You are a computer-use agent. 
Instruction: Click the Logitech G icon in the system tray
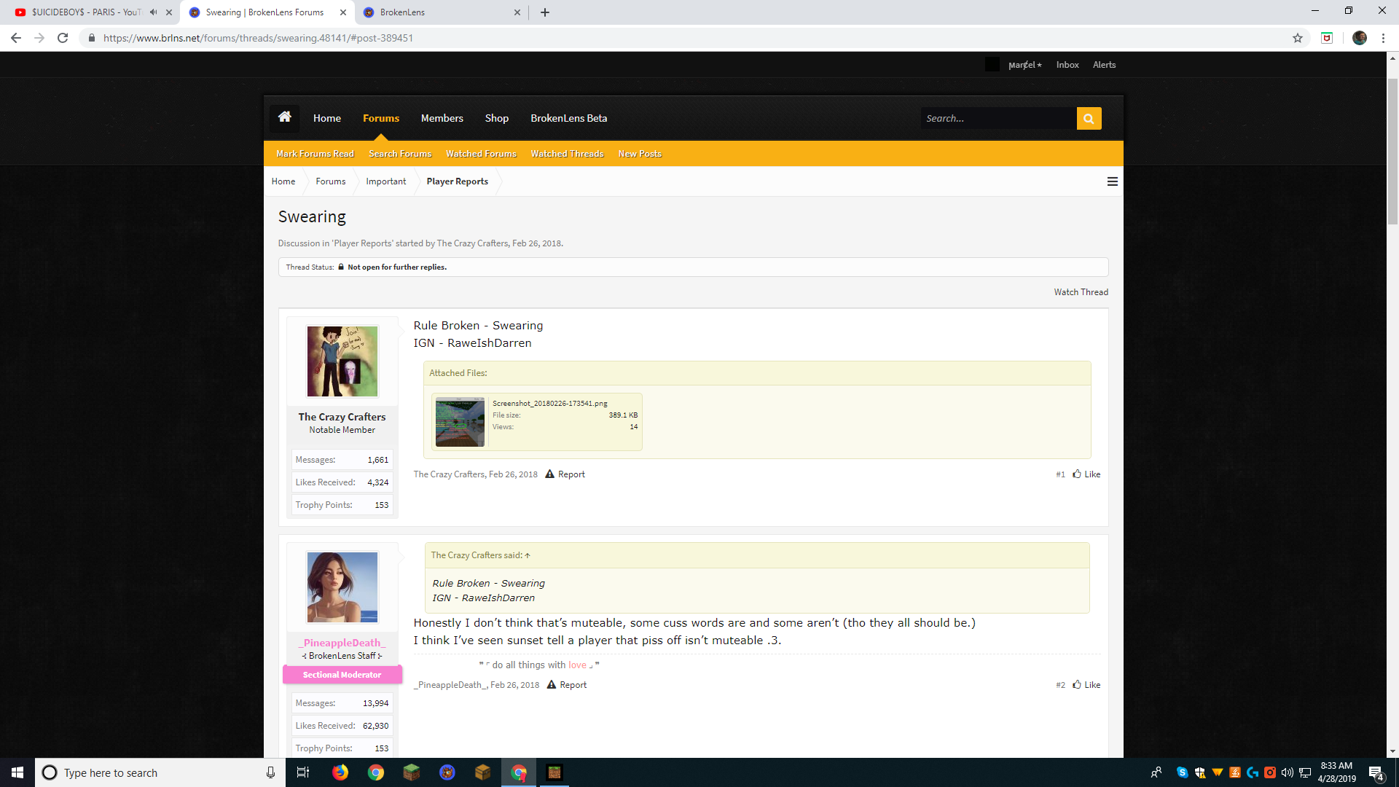[x=1253, y=772]
